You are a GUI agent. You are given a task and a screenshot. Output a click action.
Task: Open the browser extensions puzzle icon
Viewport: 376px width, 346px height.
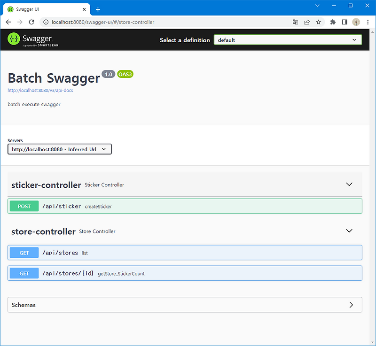[x=332, y=22]
